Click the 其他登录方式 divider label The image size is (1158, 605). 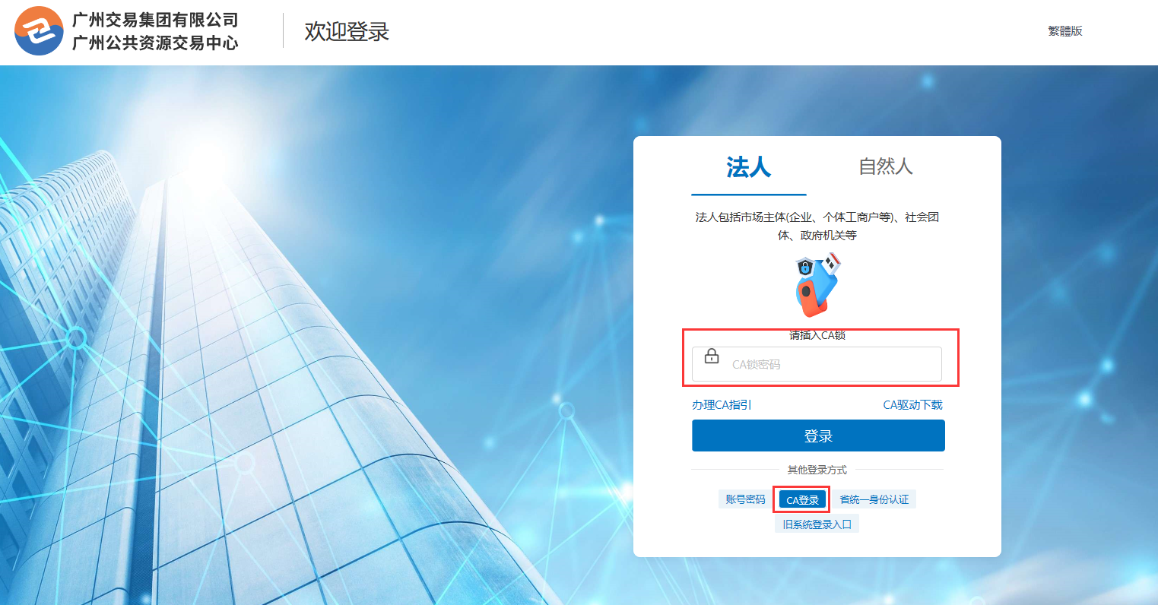pyautogui.click(x=817, y=470)
